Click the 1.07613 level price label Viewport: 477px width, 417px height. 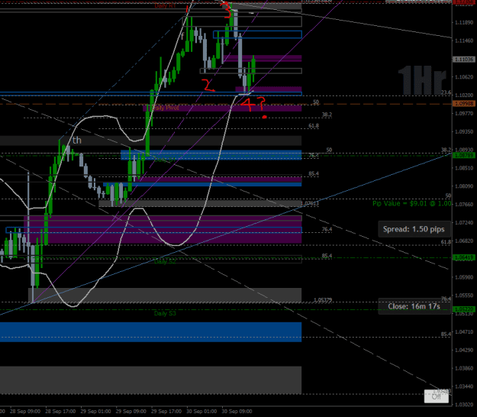click(x=309, y=203)
